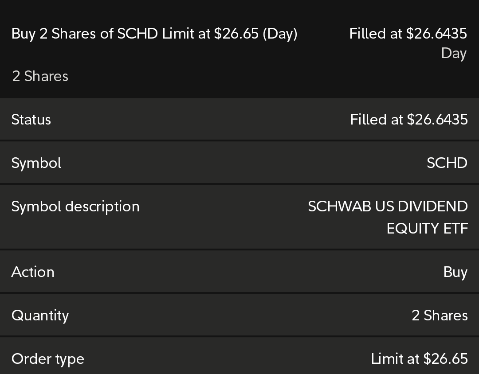Select the Quantity label
Image resolution: width=479 pixels, height=374 pixels.
click(x=40, y=316)
